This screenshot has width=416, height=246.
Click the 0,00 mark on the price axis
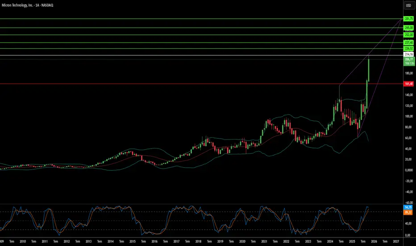pyautogui.click(x=408, y=170)
